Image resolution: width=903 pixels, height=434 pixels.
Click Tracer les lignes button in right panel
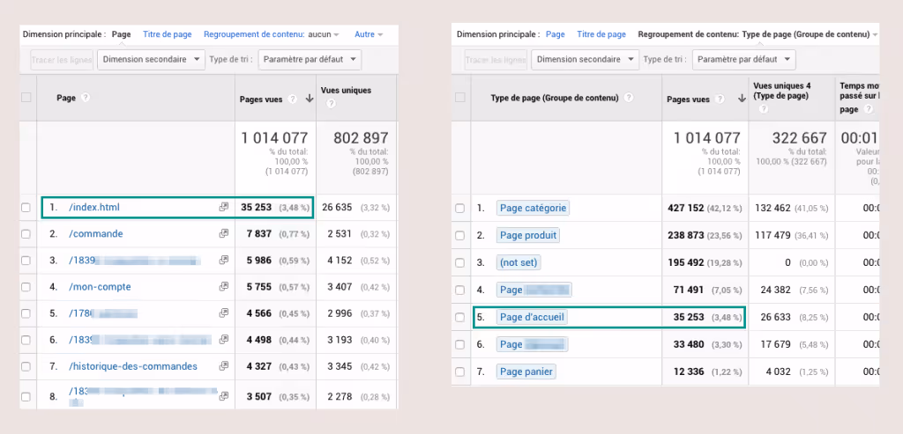[496, 59]
